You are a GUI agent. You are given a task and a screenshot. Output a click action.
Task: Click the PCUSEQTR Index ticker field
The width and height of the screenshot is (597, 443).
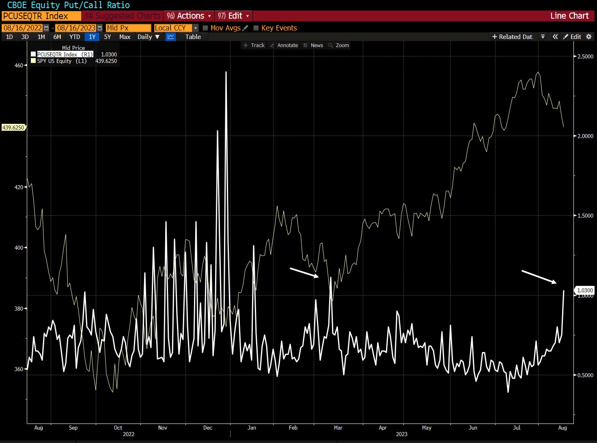pyautogui.click(x=41, y=16)
